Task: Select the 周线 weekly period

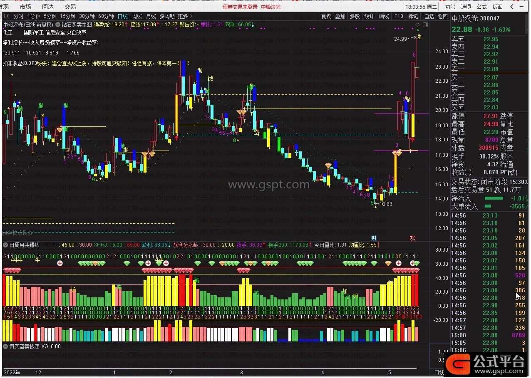Action: pyautogui.click(x=137, y=17)
